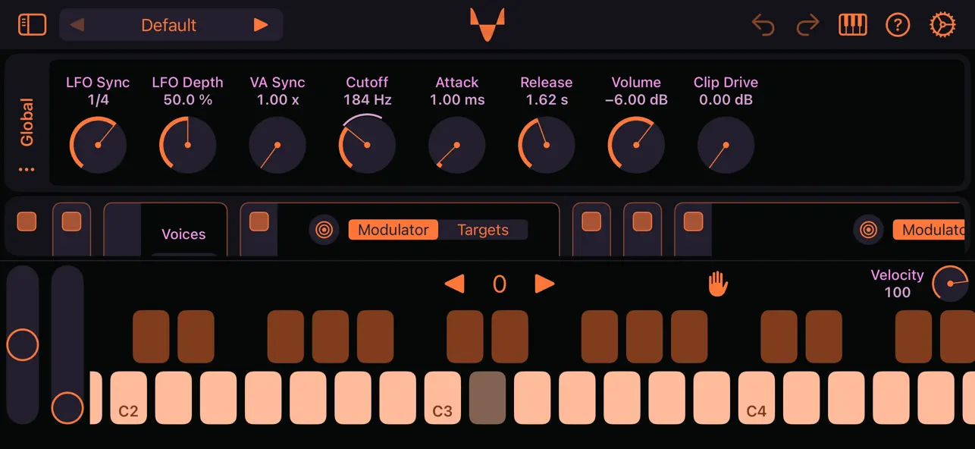The image size is (975, 449).
Task: Enable the first module's orange toggle
Action: tap(27, 221)
